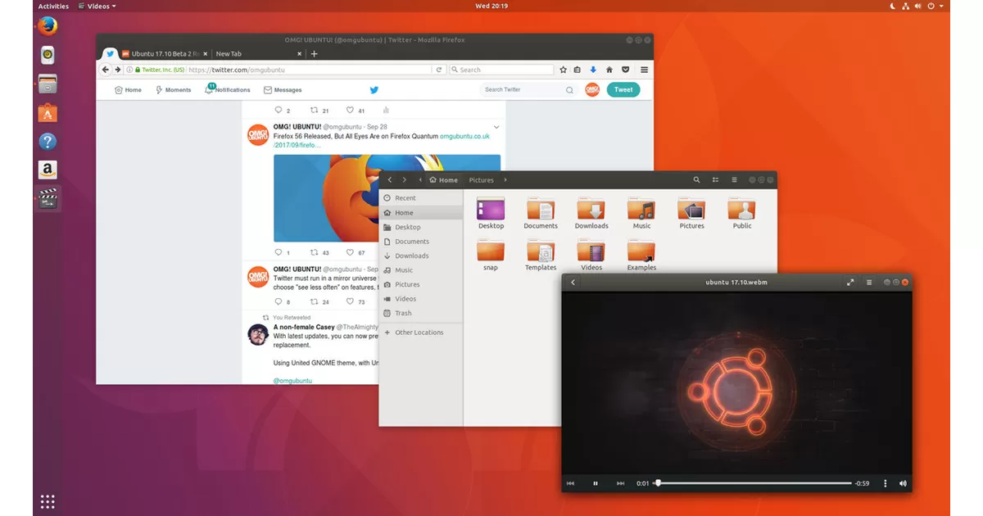Image resolution: width=983 pixels, height=516 pixels.
Task: Open Twitter Notifications
Action: 228,90
